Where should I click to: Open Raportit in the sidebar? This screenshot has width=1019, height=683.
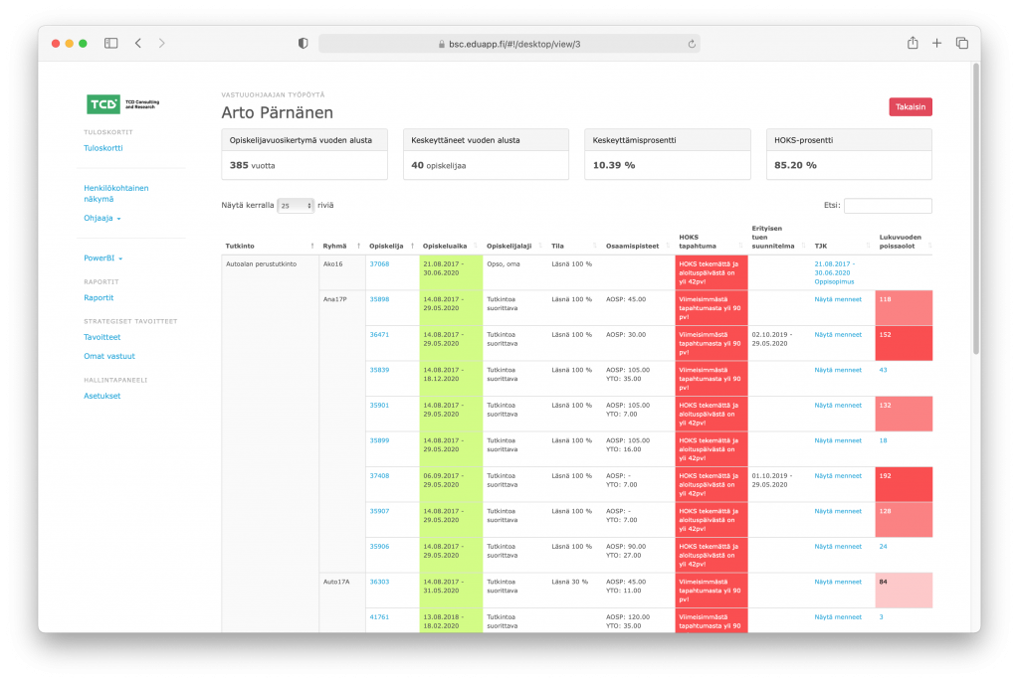99,298
